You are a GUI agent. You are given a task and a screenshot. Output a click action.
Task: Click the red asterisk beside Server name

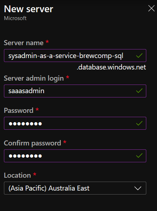pyautogui.click(x=47, y=42)
